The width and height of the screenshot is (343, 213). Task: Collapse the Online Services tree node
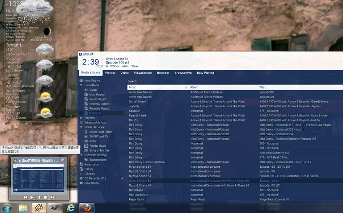[x=81, y=127]
